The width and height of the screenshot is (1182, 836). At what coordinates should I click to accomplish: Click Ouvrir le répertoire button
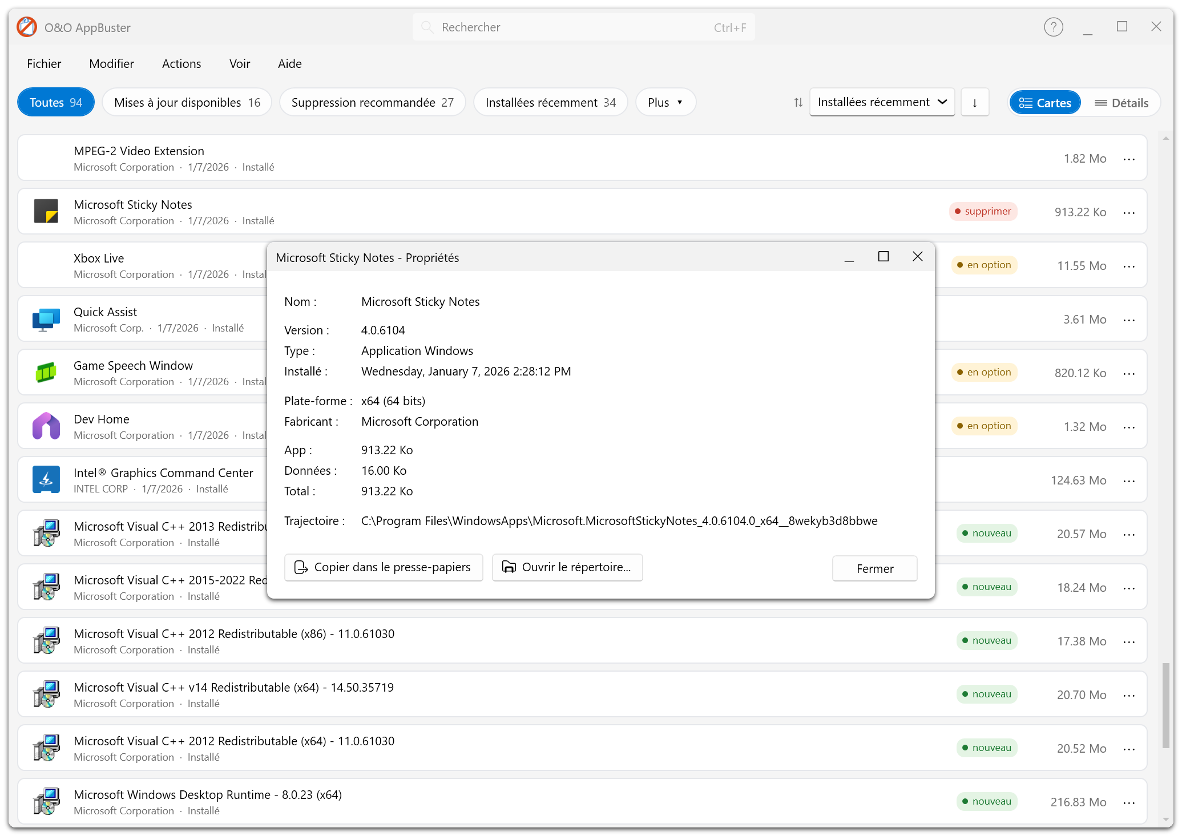click(x=567, y=567)
